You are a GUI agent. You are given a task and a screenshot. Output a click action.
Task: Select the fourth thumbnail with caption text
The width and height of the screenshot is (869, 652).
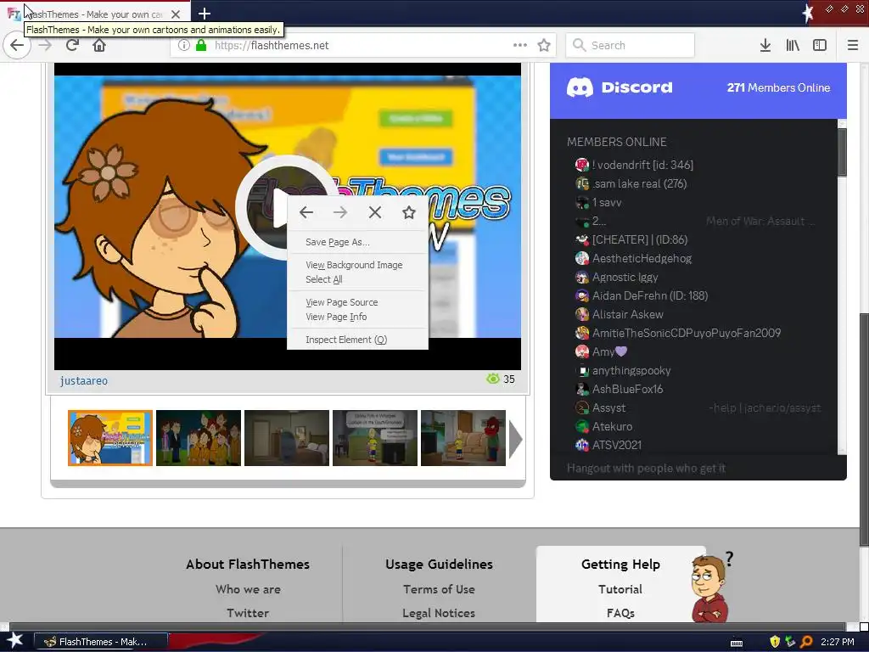point(374,438)
